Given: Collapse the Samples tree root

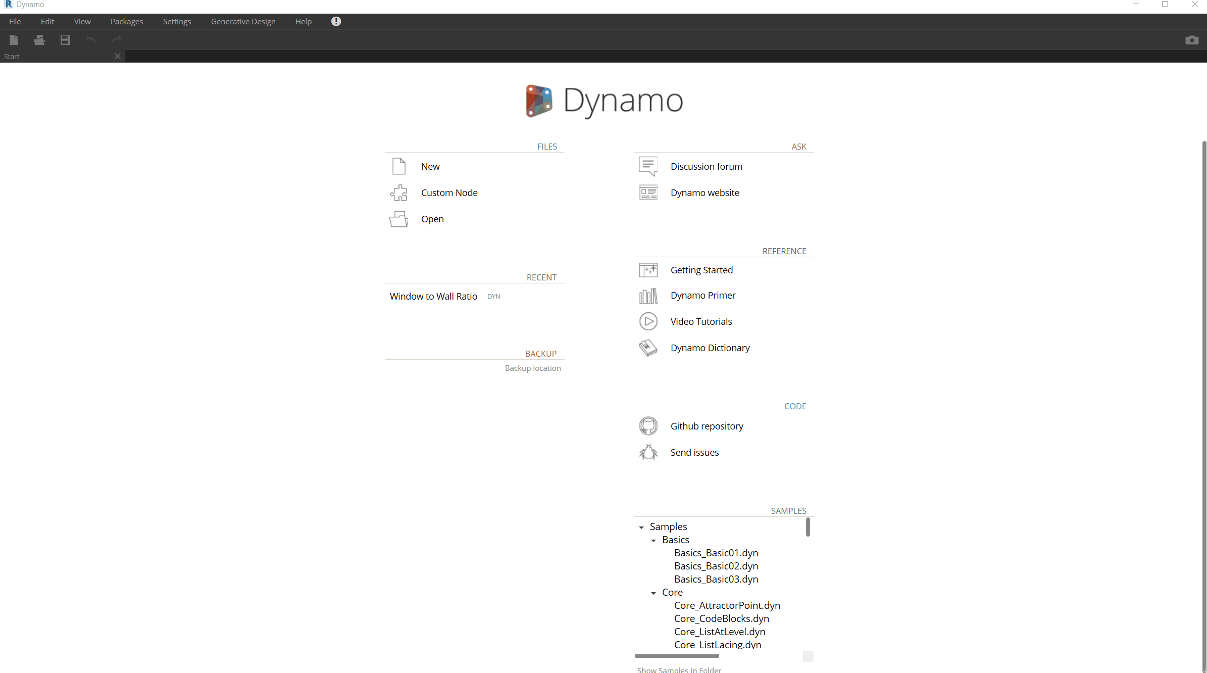Looking at the screenshot, I should [x=641, y=527].
